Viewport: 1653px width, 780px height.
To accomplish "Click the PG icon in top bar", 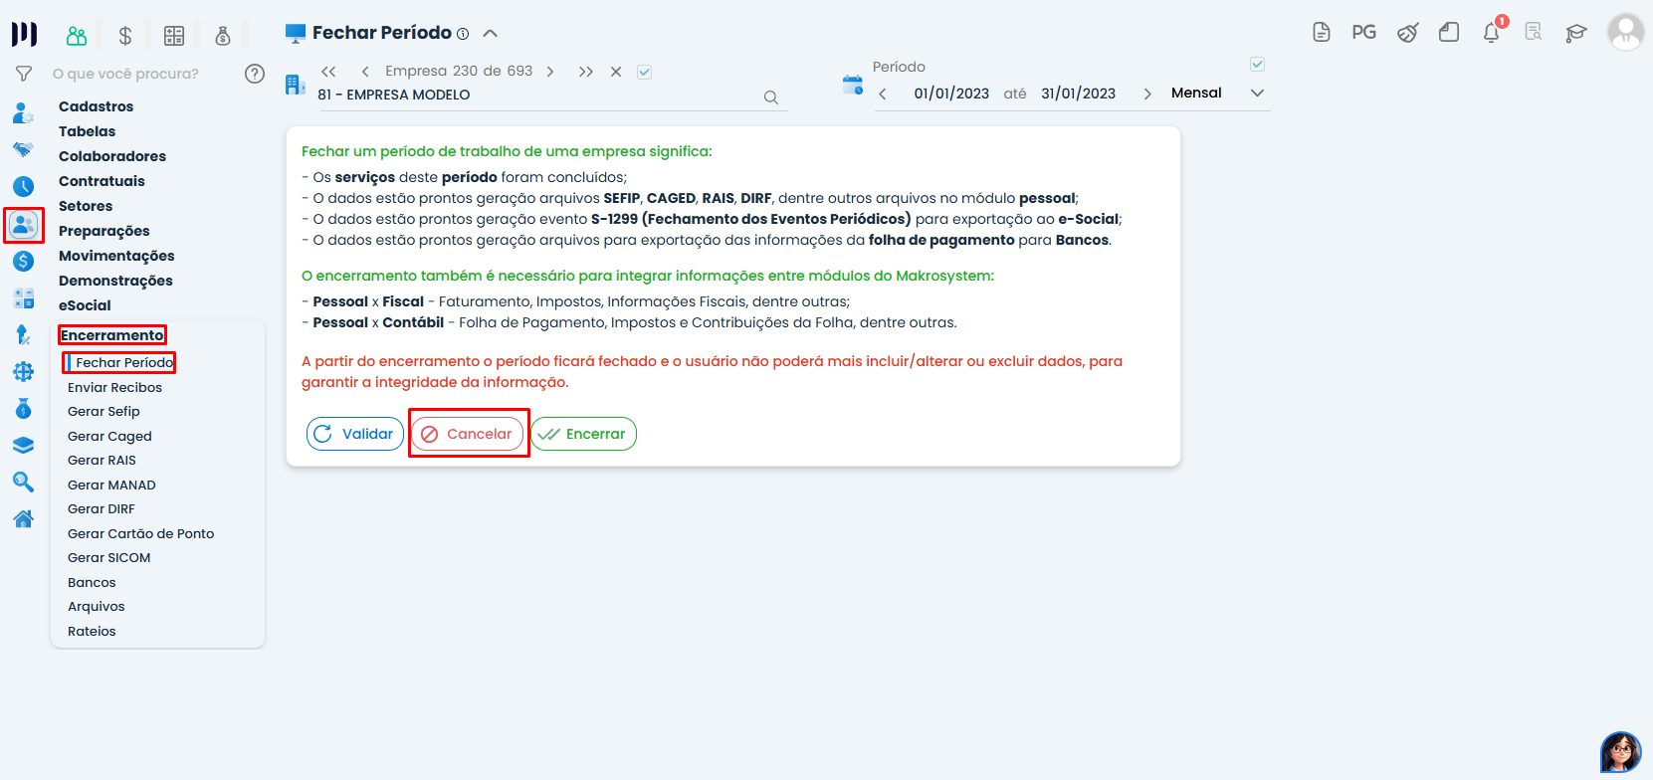I will [x=1364, y=33].
